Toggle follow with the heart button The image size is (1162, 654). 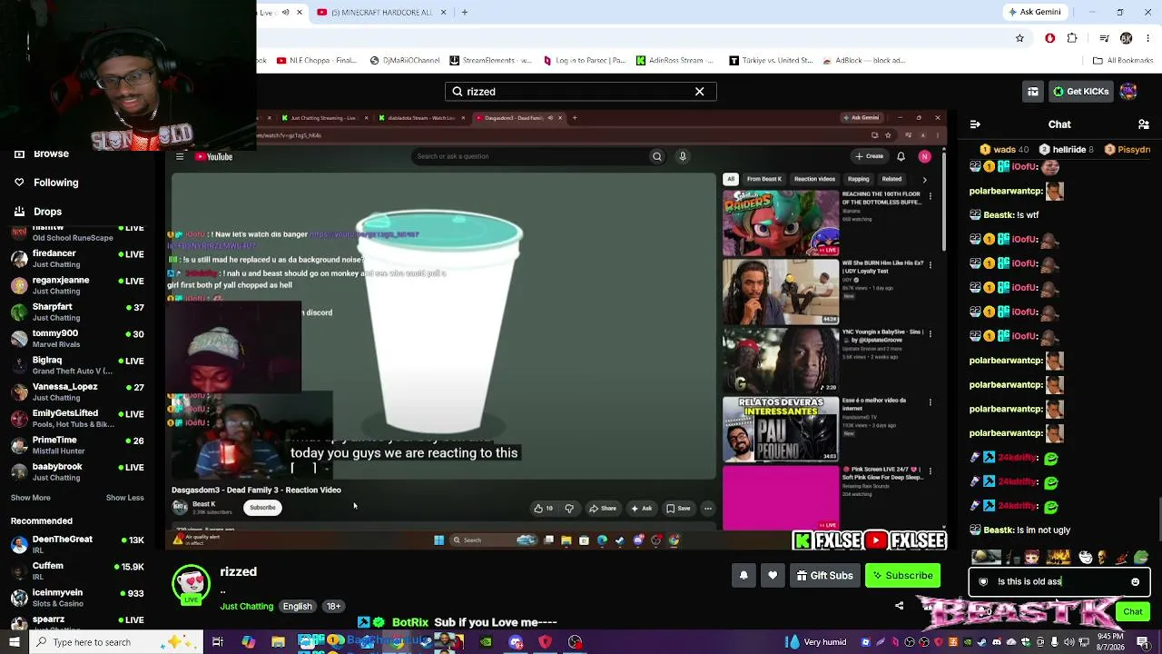(x=773, y=575)
